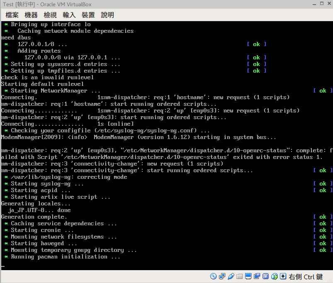333x283 pixels.
Task: Open the 輸入 (Input) menu
Action: [69, 15]
